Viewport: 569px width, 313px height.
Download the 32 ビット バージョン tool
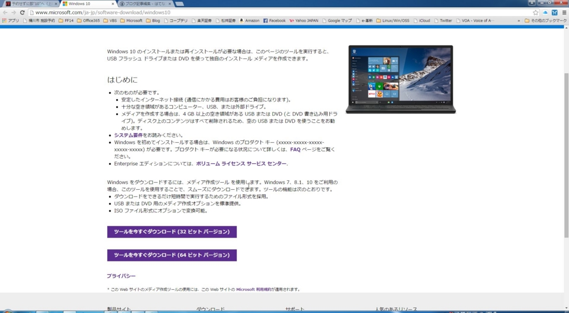click(x=172, y=232)
